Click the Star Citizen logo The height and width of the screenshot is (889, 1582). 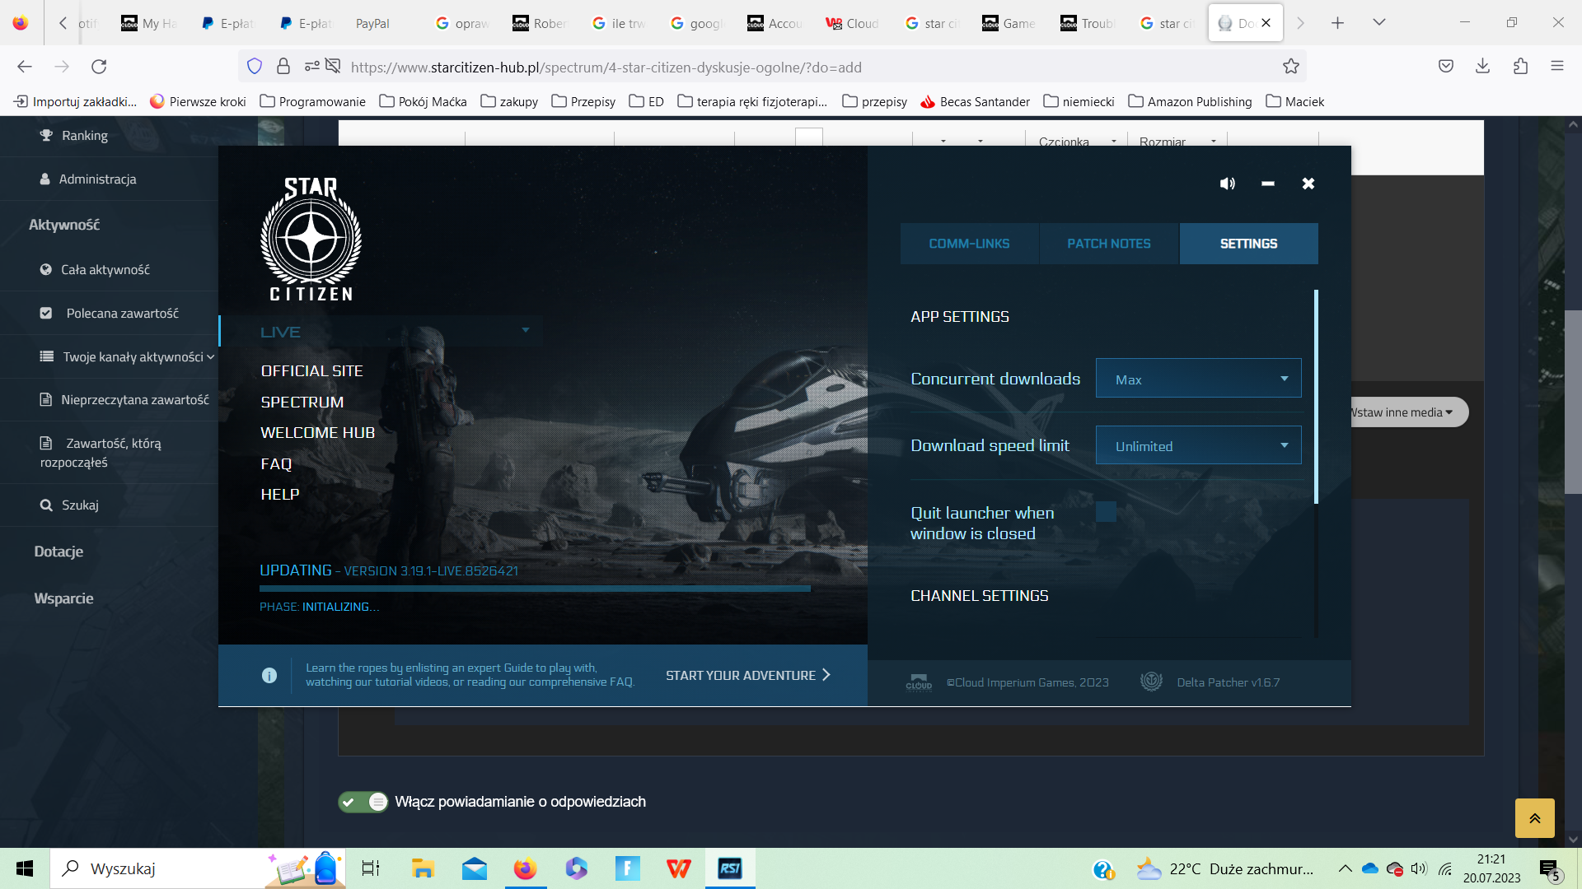click(311, 239)
